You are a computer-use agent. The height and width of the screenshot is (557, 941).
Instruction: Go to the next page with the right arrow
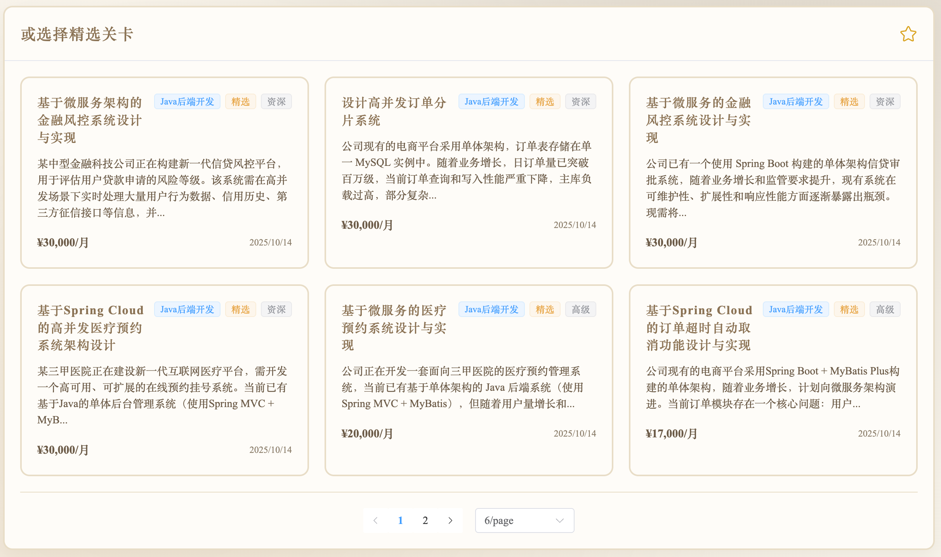pos(450,520)
